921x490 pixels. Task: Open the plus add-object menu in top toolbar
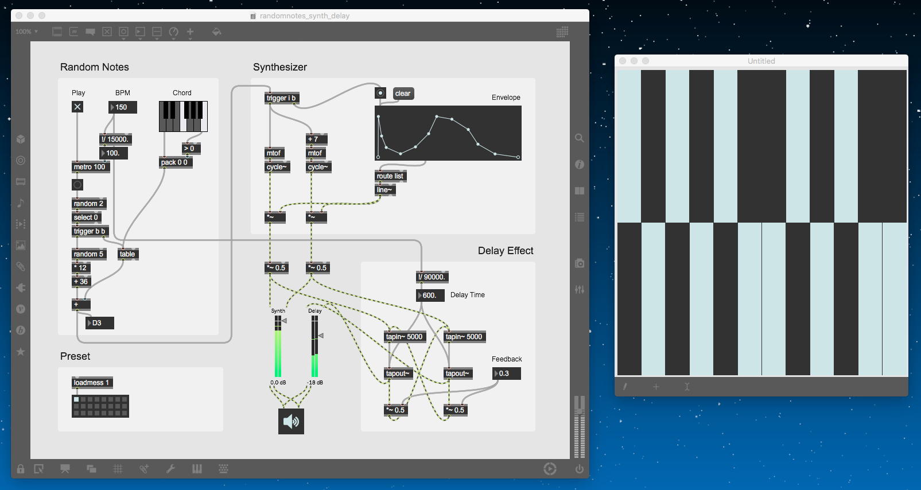190,32
